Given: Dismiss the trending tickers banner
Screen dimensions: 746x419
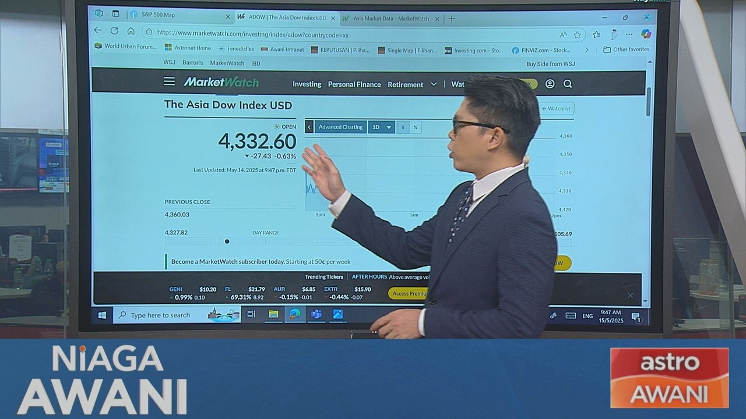Looking at the screenshot, I should tap(630, 295).
